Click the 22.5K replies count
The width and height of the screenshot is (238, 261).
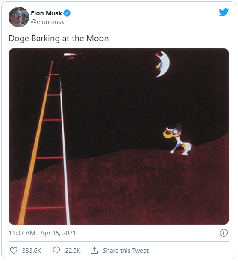(x=73, y=251)
